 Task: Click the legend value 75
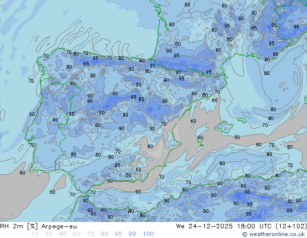pyautogui.click(x=90, y=234)
